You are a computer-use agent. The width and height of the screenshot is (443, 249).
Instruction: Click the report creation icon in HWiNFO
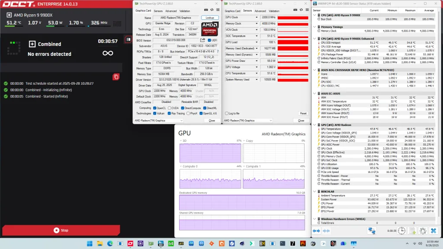click(x=412, y=230)
